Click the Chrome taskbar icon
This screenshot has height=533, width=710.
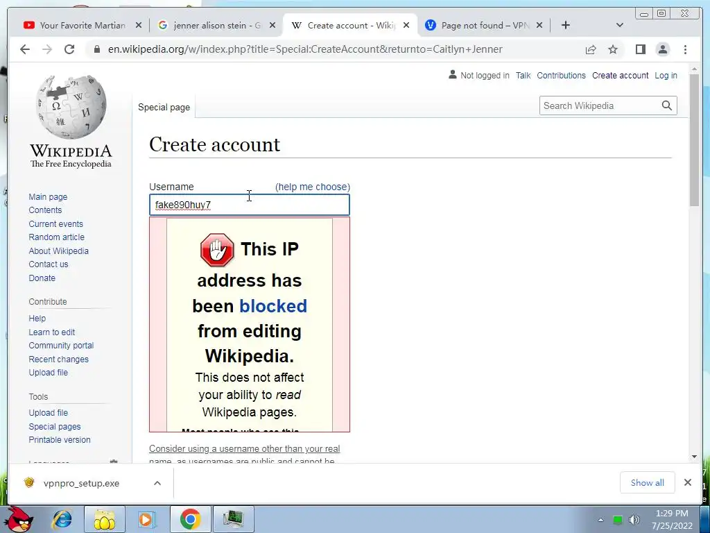[190, 519]
